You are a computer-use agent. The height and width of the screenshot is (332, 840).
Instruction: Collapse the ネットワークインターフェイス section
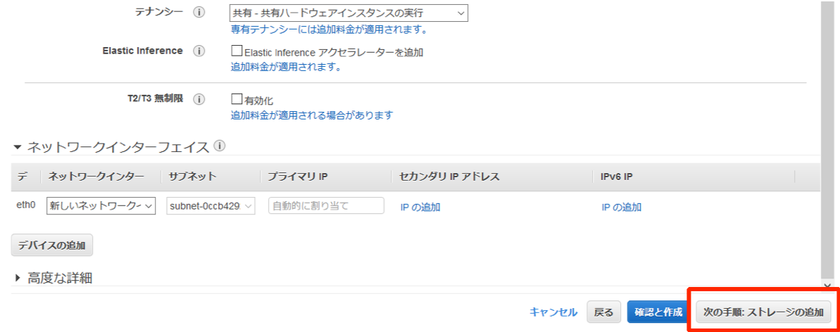coord(18,147)
